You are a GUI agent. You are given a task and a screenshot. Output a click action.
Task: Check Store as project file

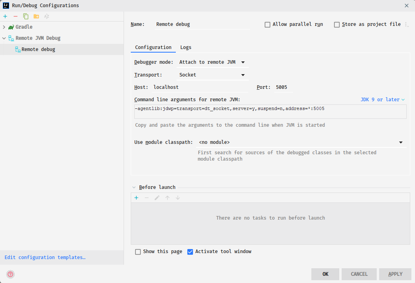[x=337, y=24]
